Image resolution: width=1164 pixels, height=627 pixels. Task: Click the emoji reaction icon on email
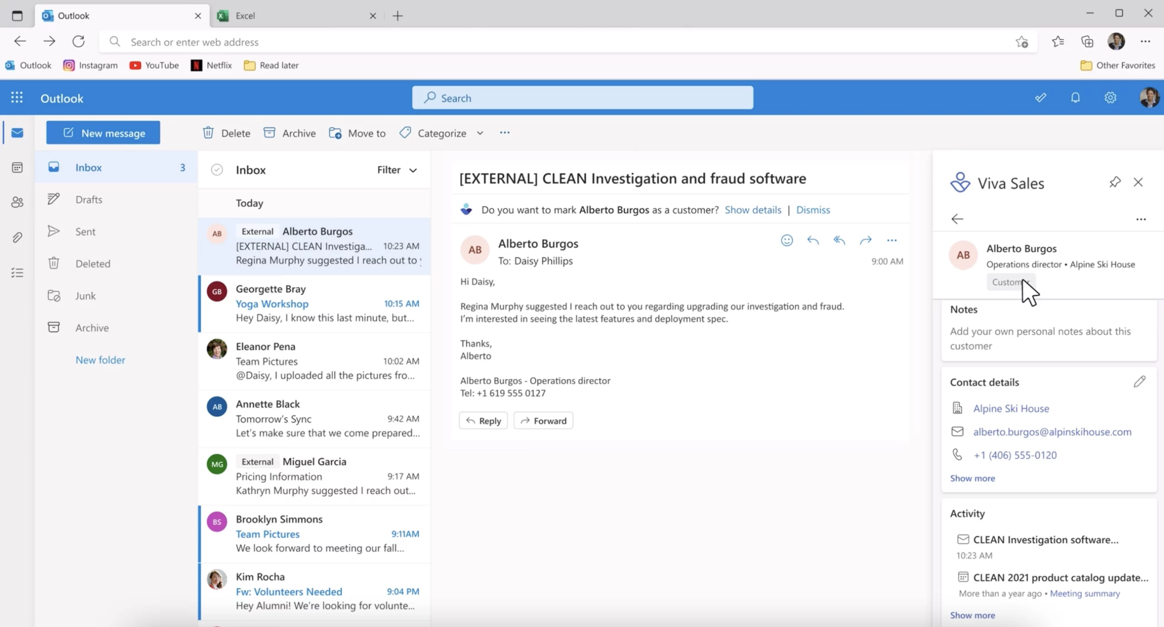click(787, 240)
